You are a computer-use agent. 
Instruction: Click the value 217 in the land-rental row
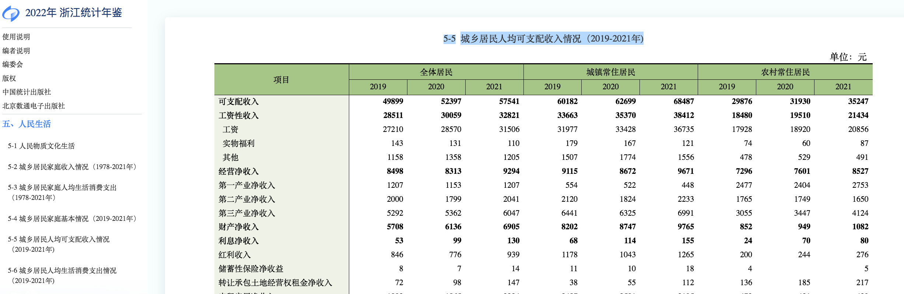(862, 283)
